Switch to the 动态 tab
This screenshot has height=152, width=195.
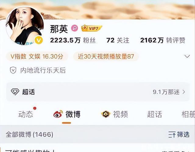coord(26,114)
